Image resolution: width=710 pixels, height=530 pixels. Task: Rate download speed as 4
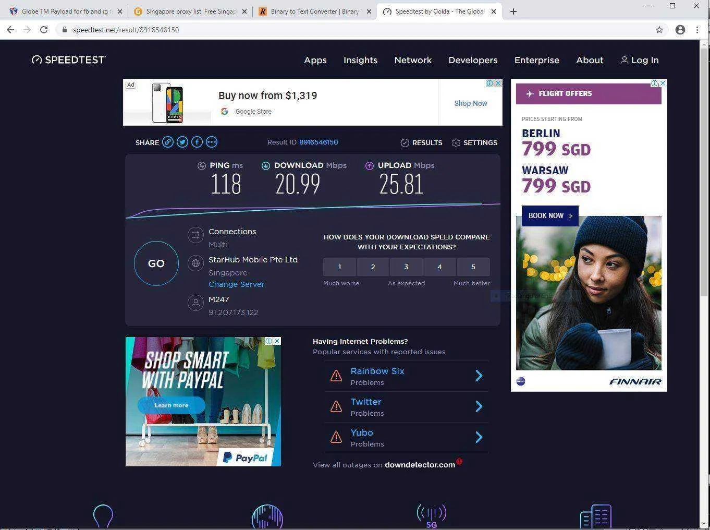[x=439, y=267]
